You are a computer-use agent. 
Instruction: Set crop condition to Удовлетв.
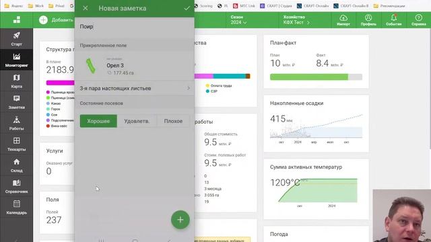click(137, 121)
